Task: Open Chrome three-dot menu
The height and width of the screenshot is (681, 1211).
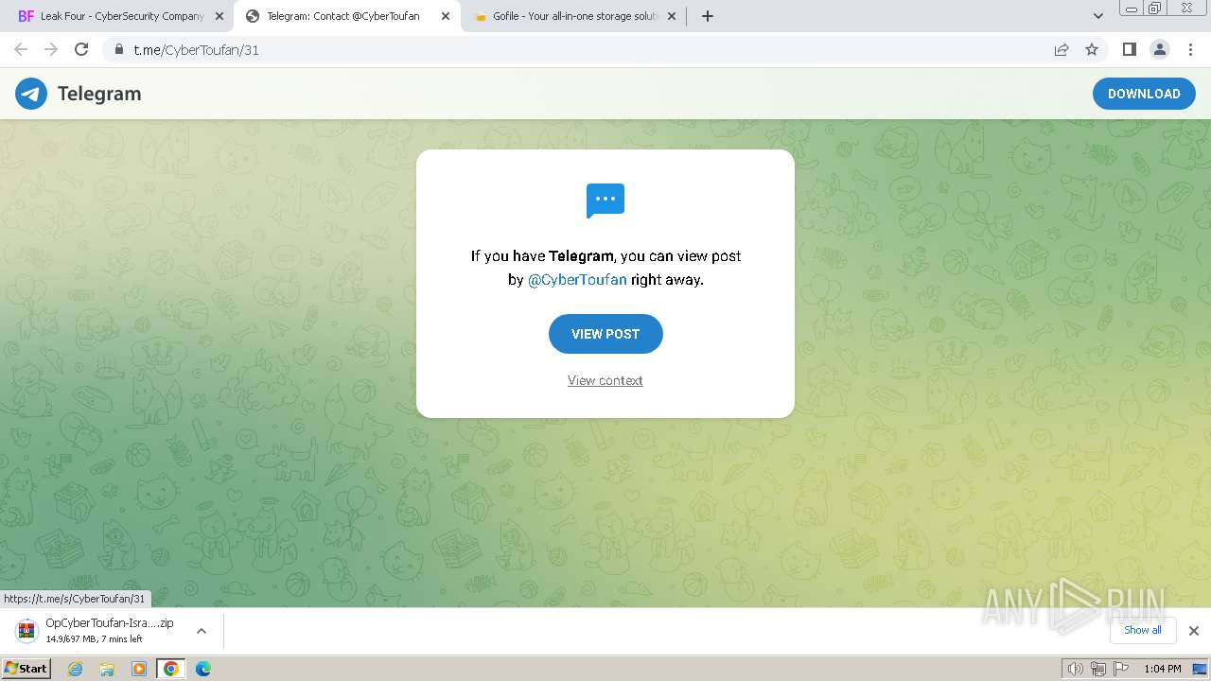Action: coord(1190,49)
